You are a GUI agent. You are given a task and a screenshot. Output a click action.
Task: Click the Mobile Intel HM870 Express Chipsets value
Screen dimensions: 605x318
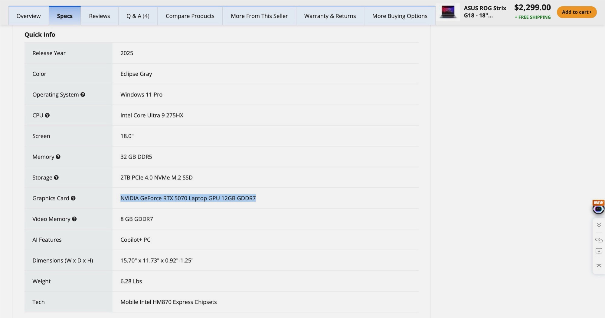point(168,302)
